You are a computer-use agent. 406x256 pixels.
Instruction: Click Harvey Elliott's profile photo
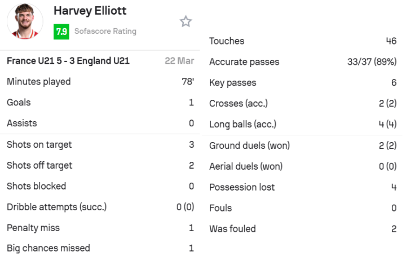coord(25,21)
